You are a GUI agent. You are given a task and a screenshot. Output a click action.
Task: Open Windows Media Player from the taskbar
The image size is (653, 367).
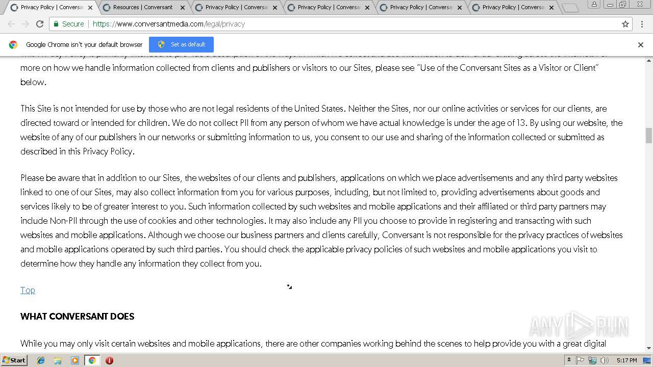tap(75, 360)
